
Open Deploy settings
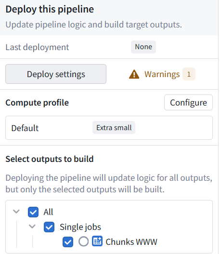click(x=56, y=74)
